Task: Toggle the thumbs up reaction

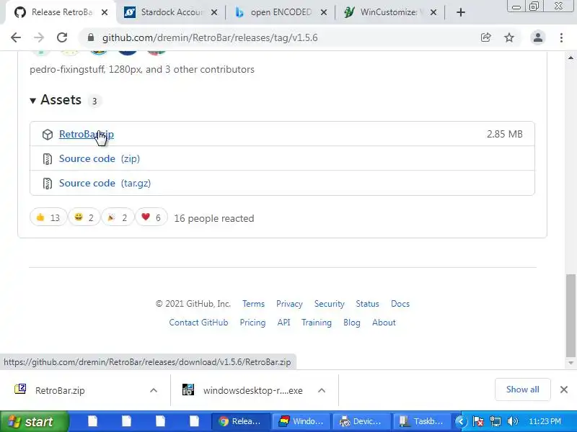Action: [48, 217]
